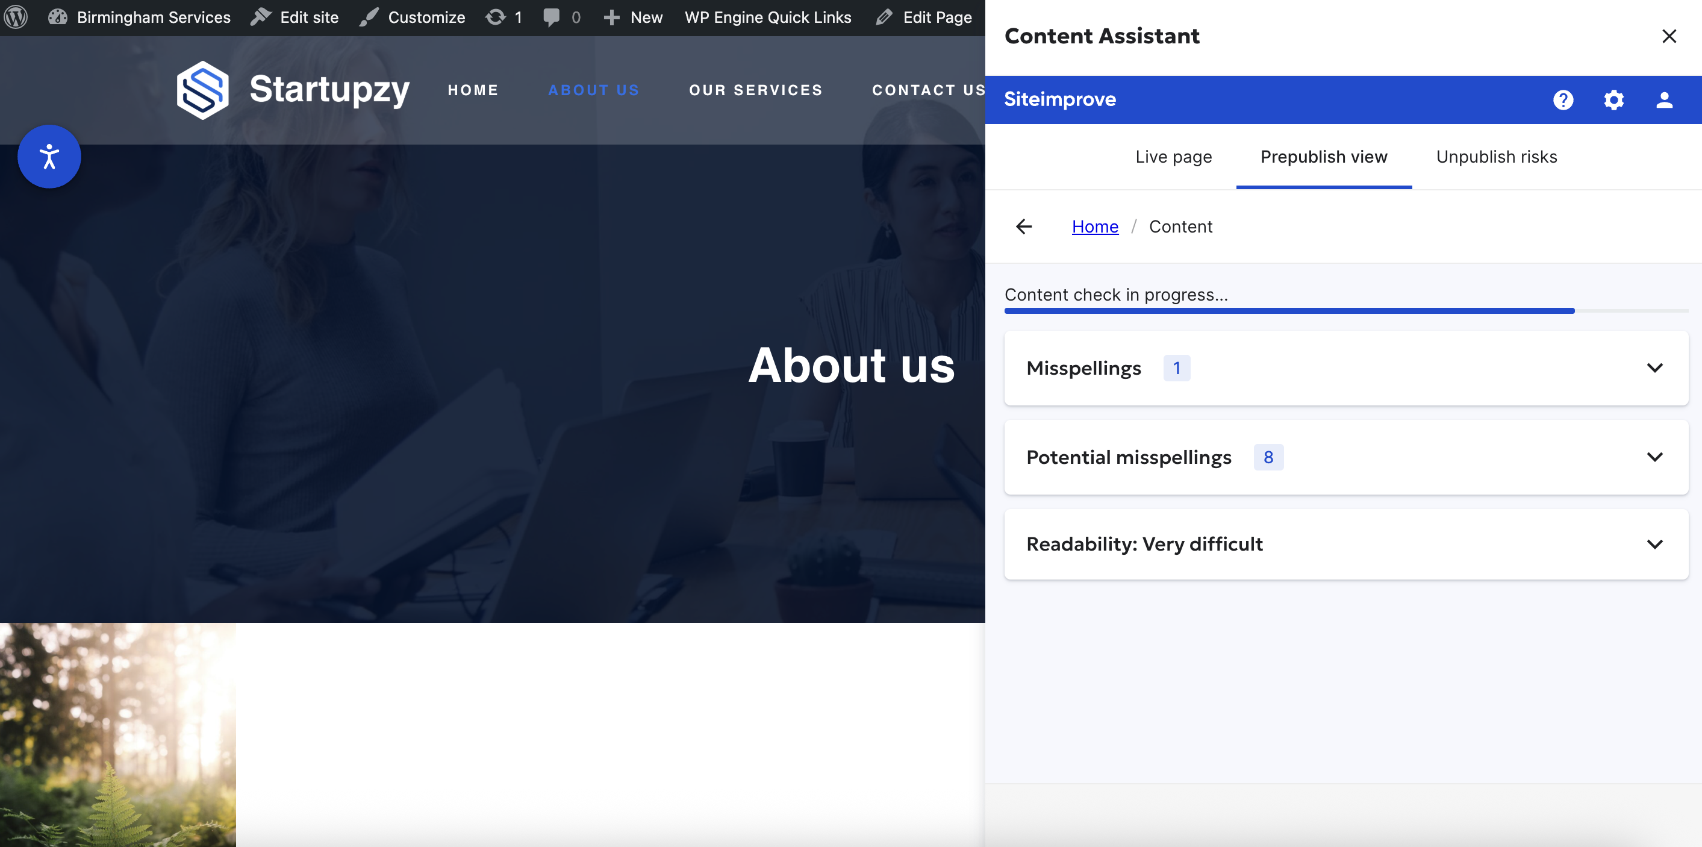Click the Siteimprove user account icon

[1663, 100]
